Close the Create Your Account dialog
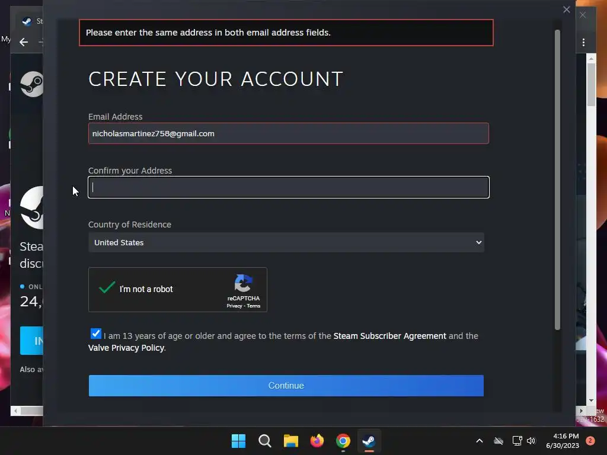 pyautogui.click(x=566, y=9)
